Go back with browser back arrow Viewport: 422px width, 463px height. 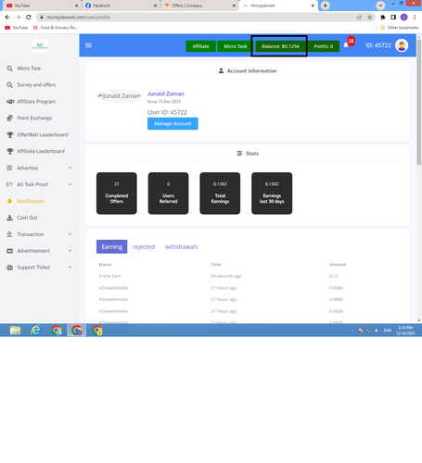click(x=7, y=18)
